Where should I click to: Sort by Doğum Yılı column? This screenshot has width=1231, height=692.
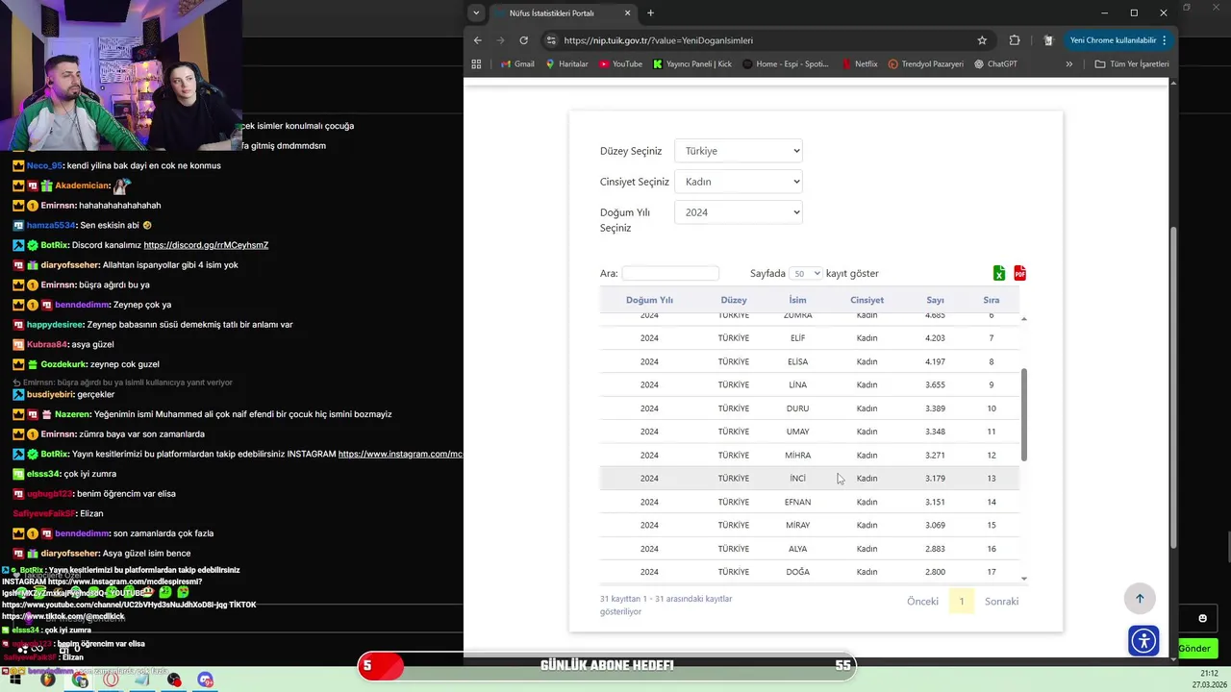649,300
